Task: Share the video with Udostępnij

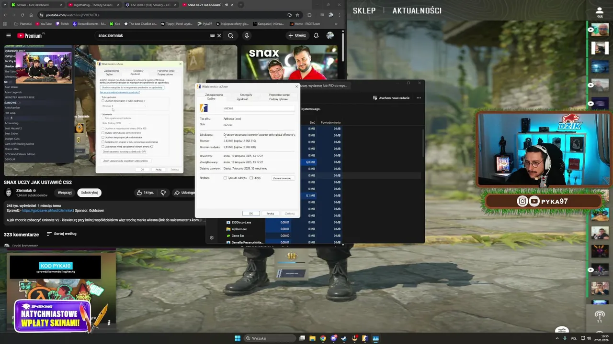Action: tap(184, 193)
